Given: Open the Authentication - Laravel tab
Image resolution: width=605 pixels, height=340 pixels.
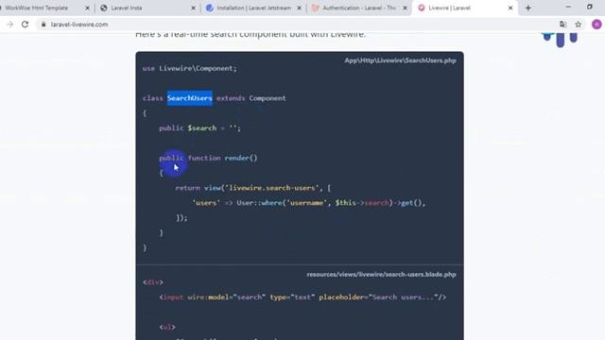Looking at the screenshot, I should coord(359,8).
